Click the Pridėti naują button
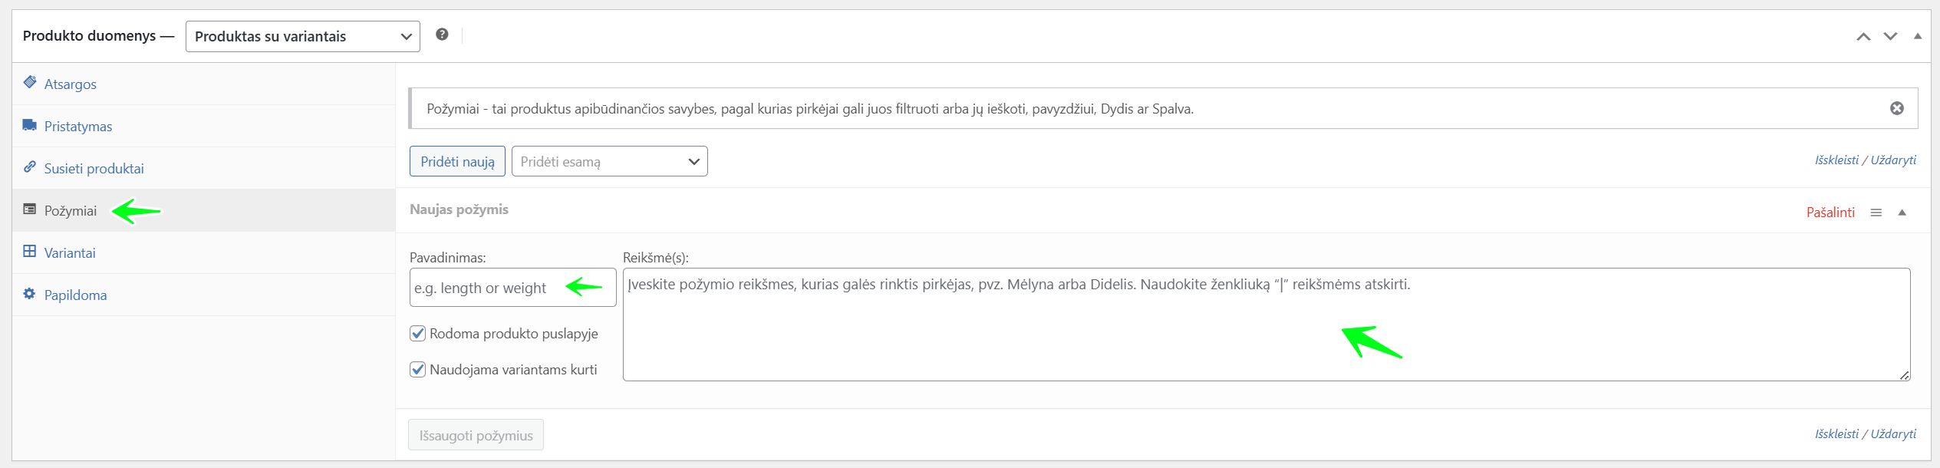Image resolution: width=1940 pixels, height=468 pixels. (x=457, y=161)
